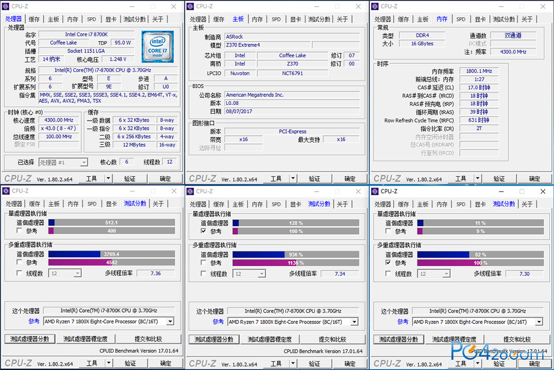
Task: Click the CPU-Z title icon in the mainboard-tab window
Action: 190,6
